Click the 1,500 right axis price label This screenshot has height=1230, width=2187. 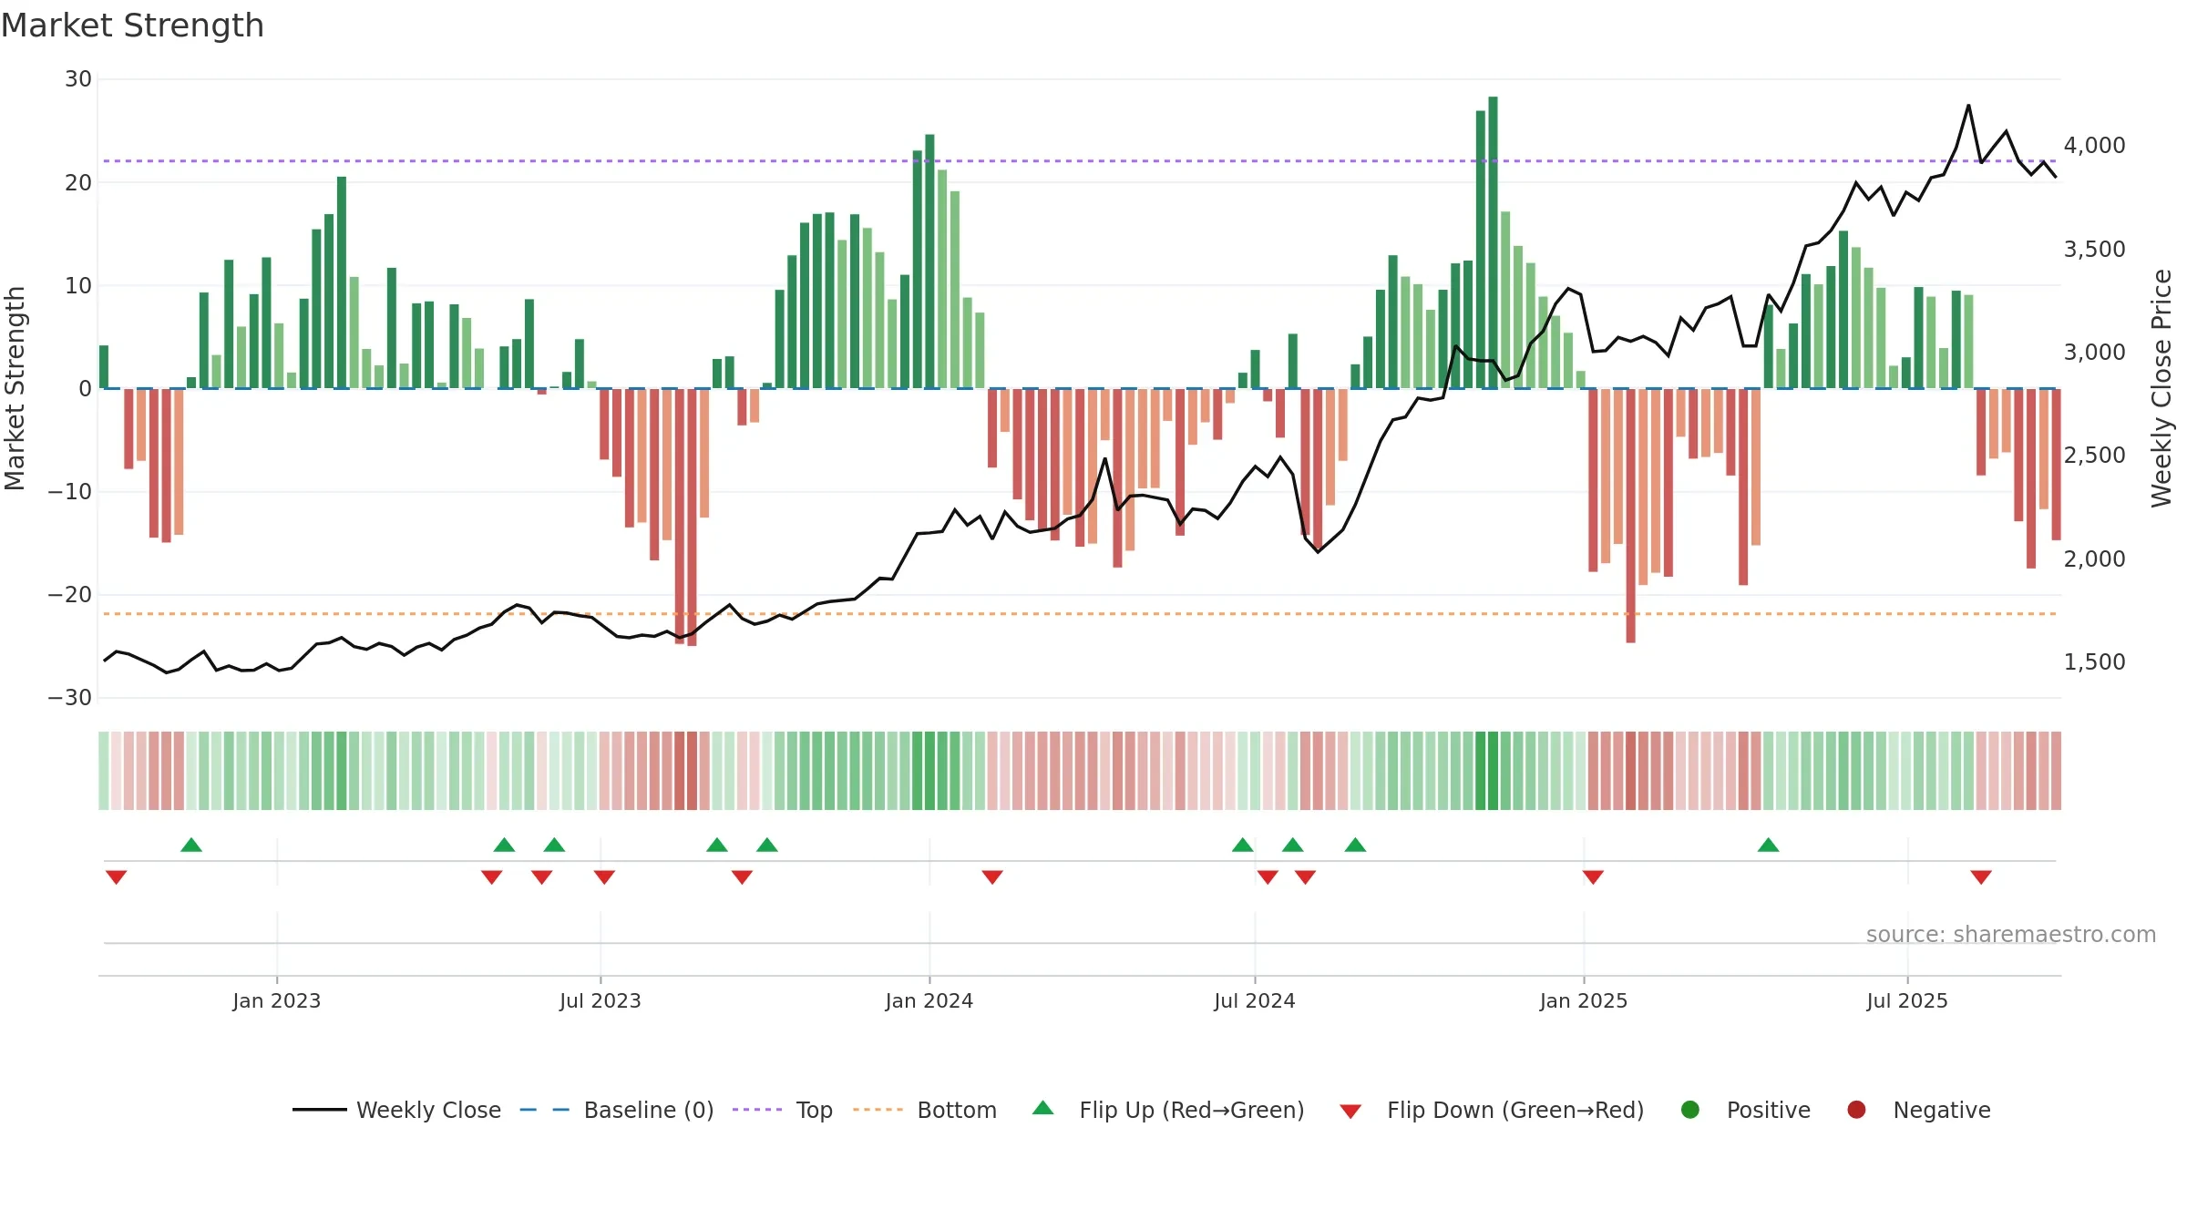2094,661
